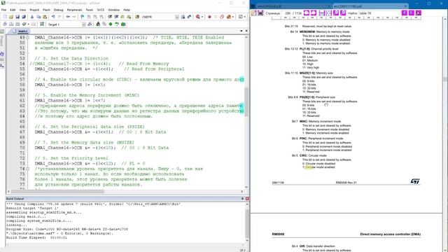Open the Project menu

[x=34, y=10]
